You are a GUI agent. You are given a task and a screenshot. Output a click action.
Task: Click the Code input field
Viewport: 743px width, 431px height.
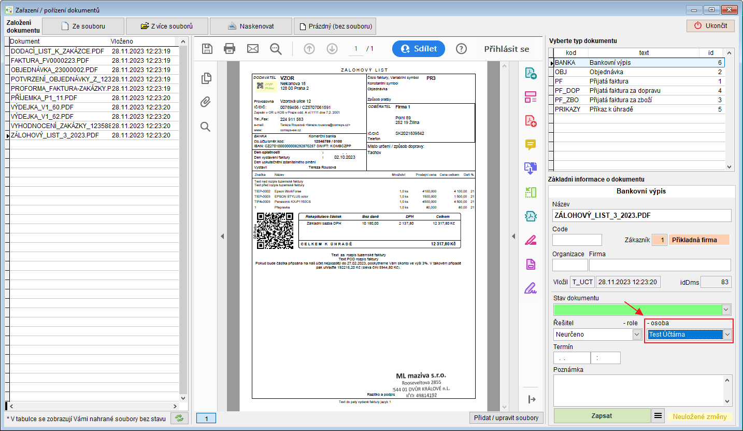click(577, 240)
